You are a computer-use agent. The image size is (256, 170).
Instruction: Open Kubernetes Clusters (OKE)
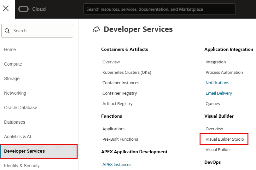point(127,72)
